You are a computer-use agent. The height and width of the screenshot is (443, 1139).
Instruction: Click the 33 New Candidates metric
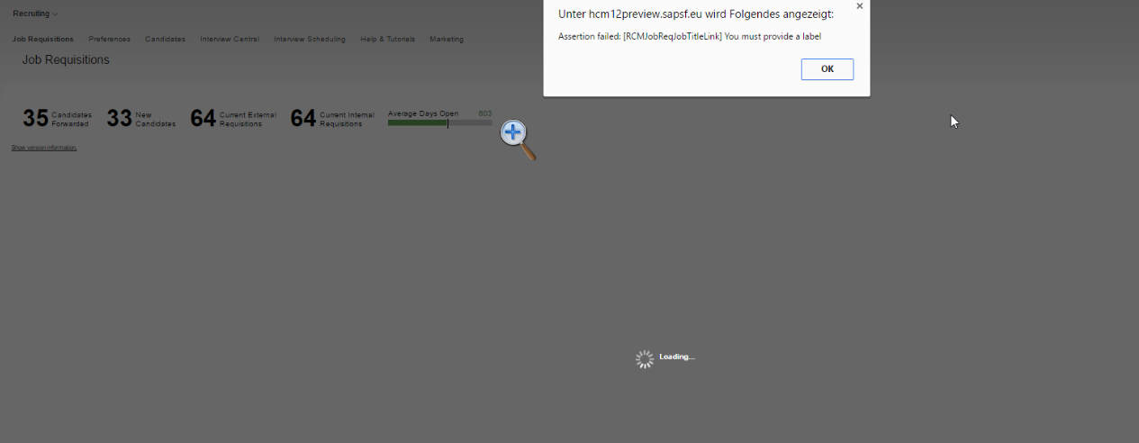141,119
